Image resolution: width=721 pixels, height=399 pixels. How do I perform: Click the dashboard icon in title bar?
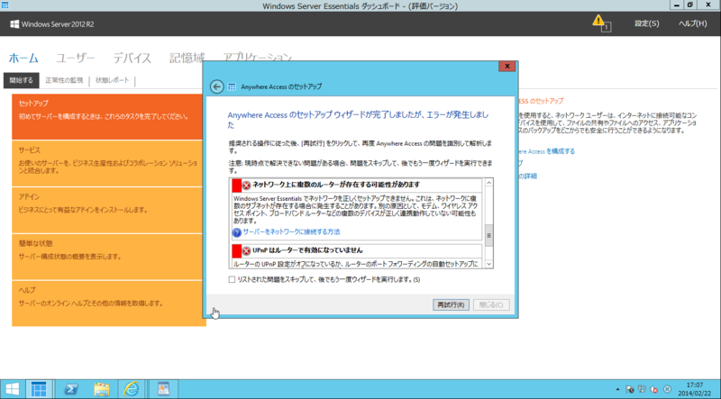tap(5, 5)
